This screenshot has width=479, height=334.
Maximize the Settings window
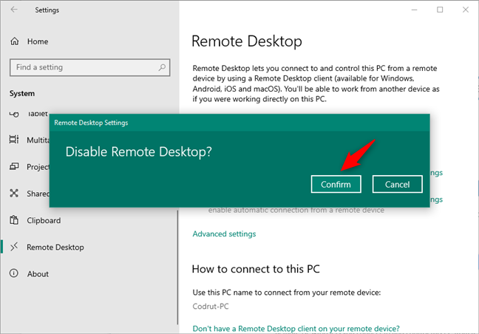coord(440,10)
